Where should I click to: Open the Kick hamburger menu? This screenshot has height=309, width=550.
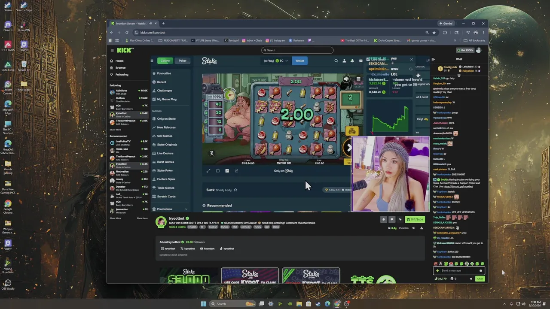(112, 50)
